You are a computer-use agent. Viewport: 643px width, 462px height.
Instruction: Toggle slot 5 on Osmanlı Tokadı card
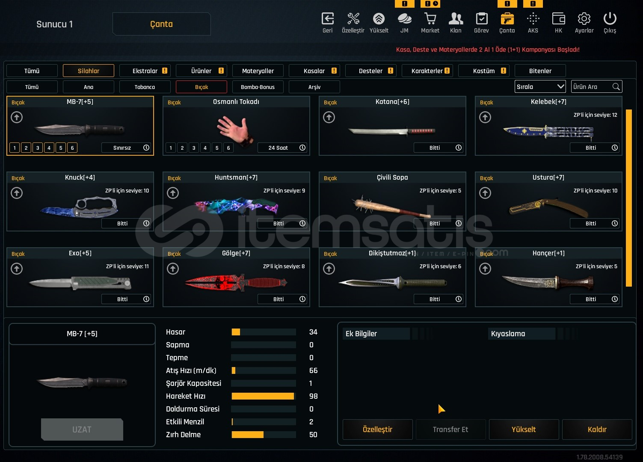(217, 148)
